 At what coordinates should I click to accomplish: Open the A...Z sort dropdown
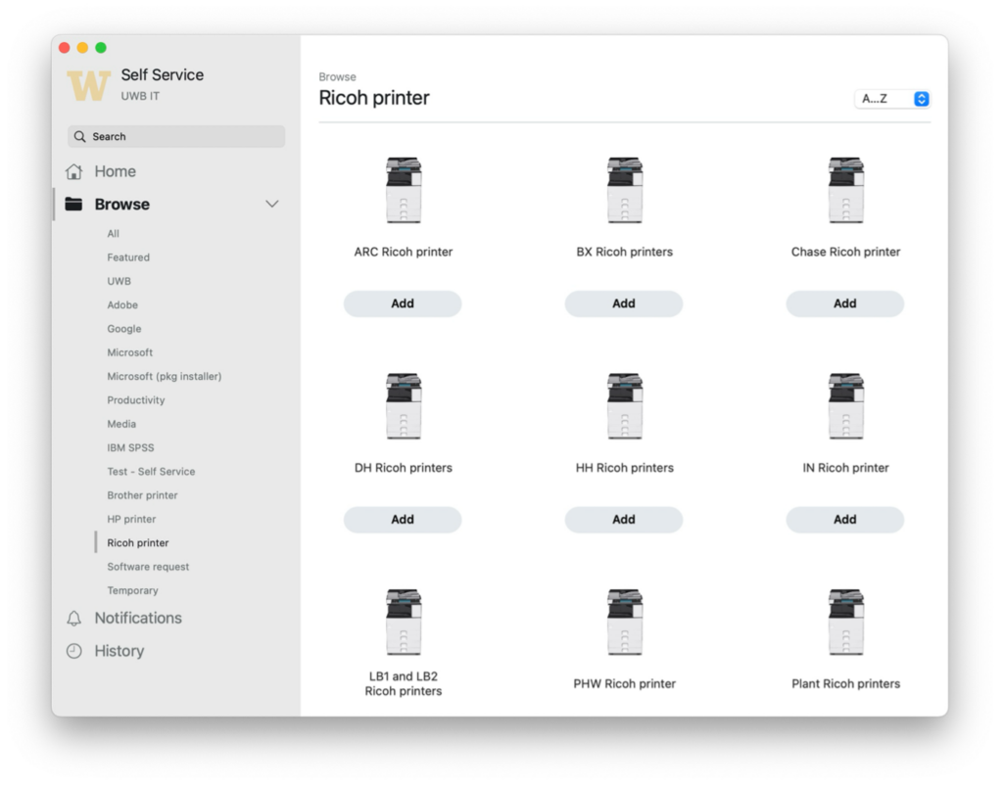pyautogui.click(x=892, y=99)
